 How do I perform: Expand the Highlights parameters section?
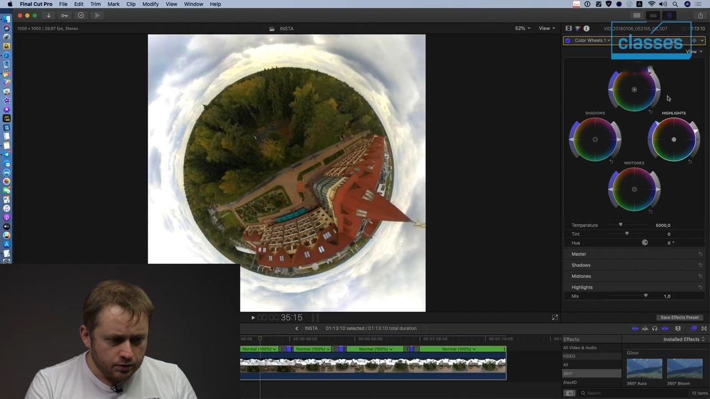click(x=582, y=287)
